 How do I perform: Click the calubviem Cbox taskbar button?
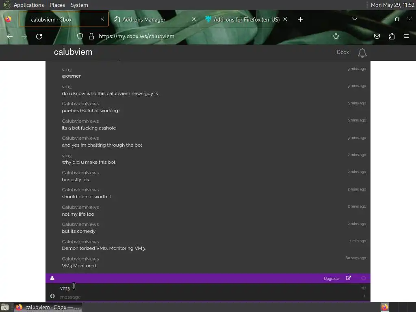(48, 307)
